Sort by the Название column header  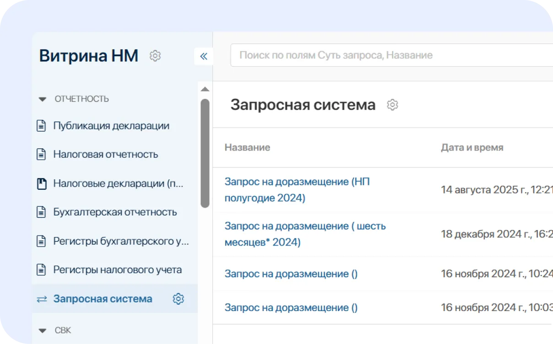click(247, 147)
